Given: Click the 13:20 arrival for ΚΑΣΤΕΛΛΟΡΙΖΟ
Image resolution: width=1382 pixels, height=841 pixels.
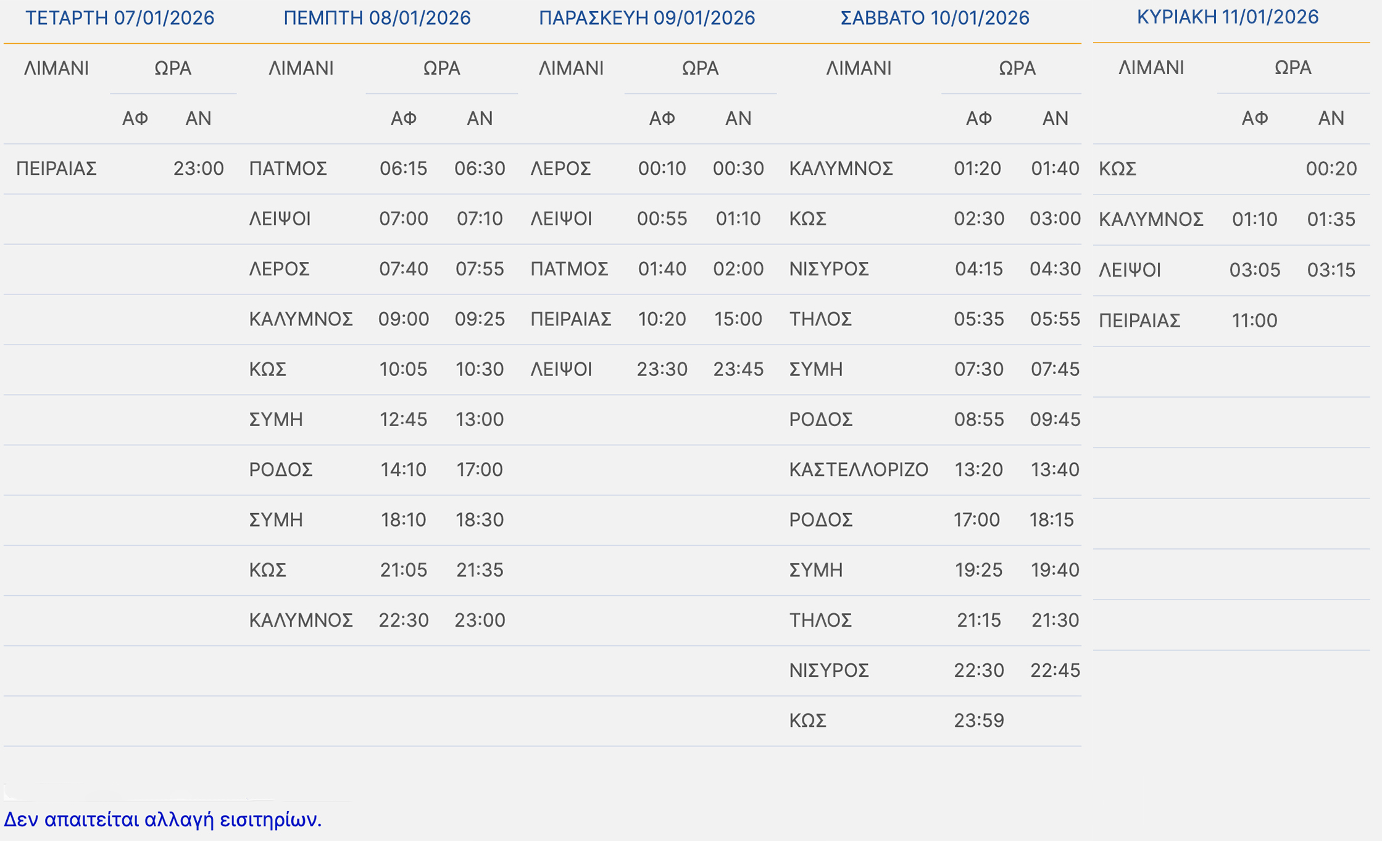Looking at the screenshot, I should [x=978, y=470].
